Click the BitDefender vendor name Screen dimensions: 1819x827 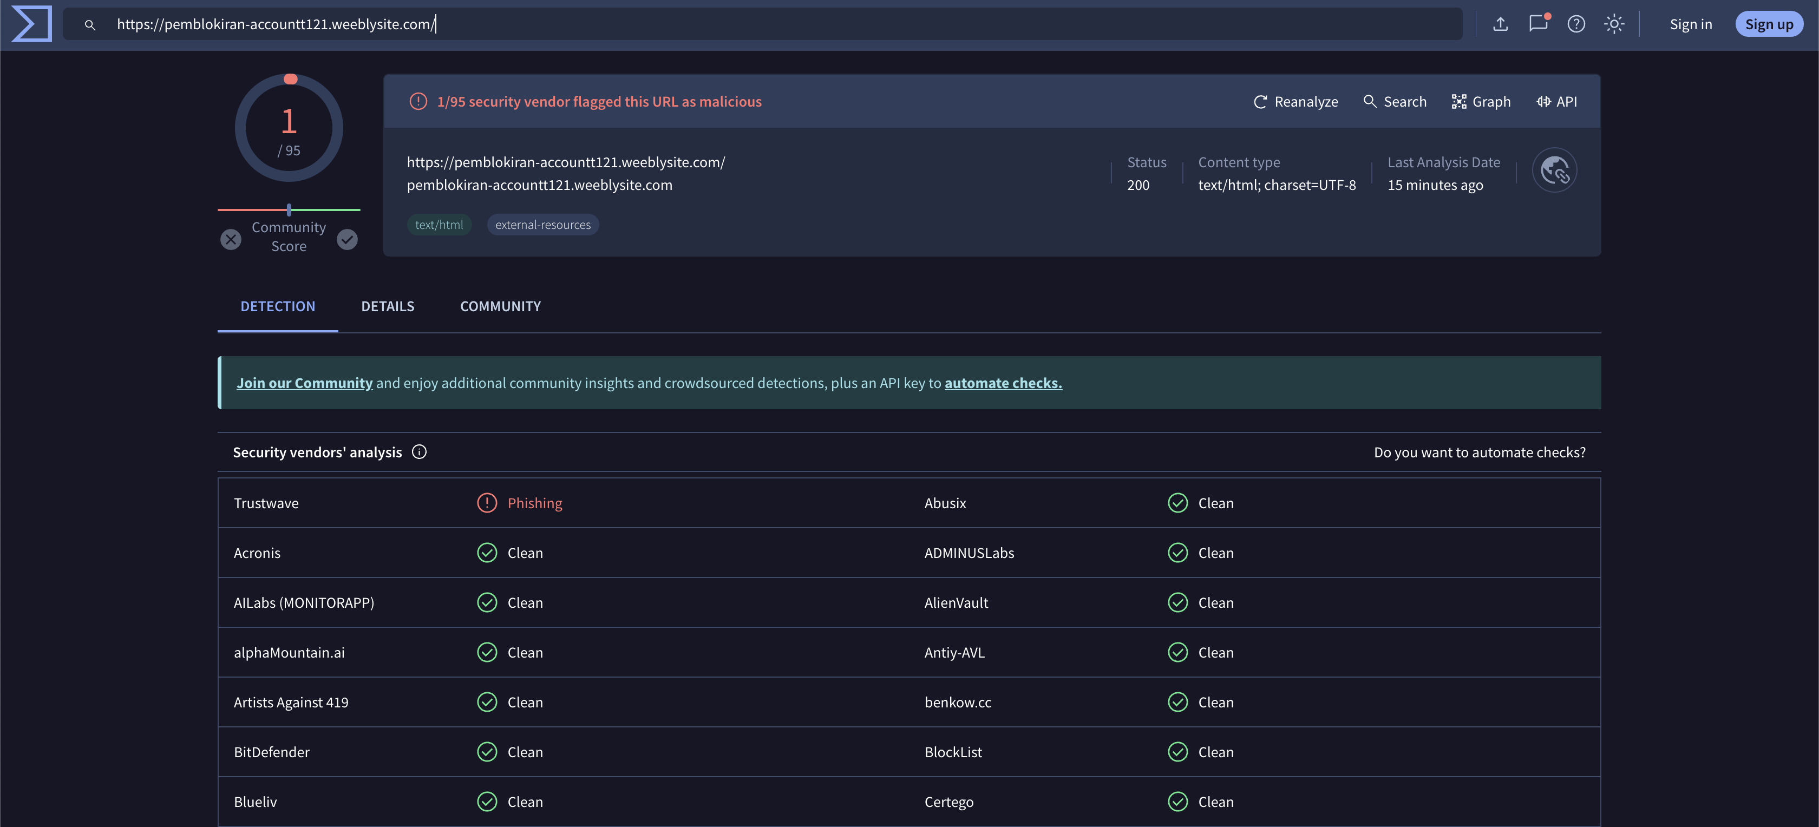(272, 752)
